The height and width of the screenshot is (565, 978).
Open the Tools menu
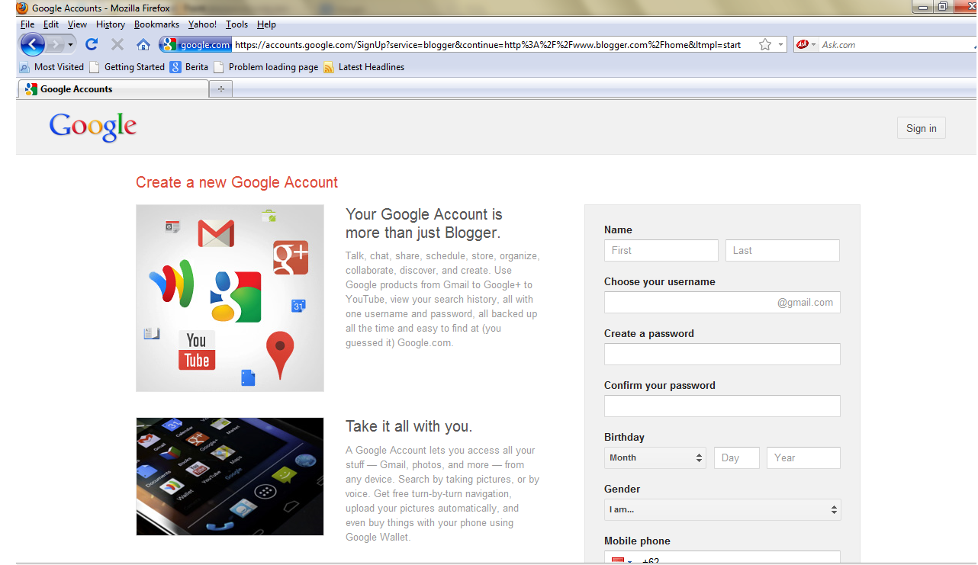[237, 24]
